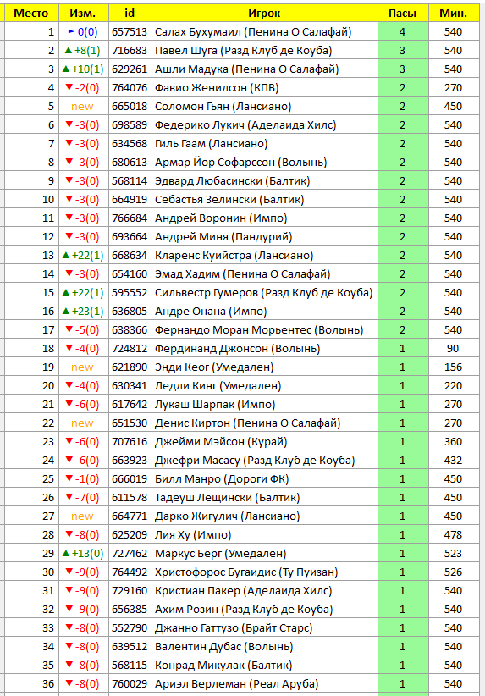Click the green up arrow beside +8(1)
Image resolution: width=485 pixels, height=696 pixels.
click(x=68, y=51)
